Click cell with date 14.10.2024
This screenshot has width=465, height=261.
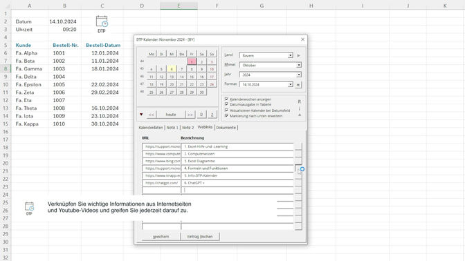point(64,21)
